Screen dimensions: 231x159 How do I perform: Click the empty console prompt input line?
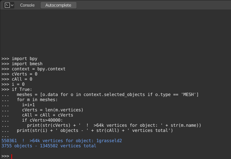(110, 156)
